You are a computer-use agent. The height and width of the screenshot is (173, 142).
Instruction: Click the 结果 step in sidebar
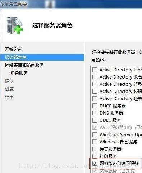(x=9, y=97)
